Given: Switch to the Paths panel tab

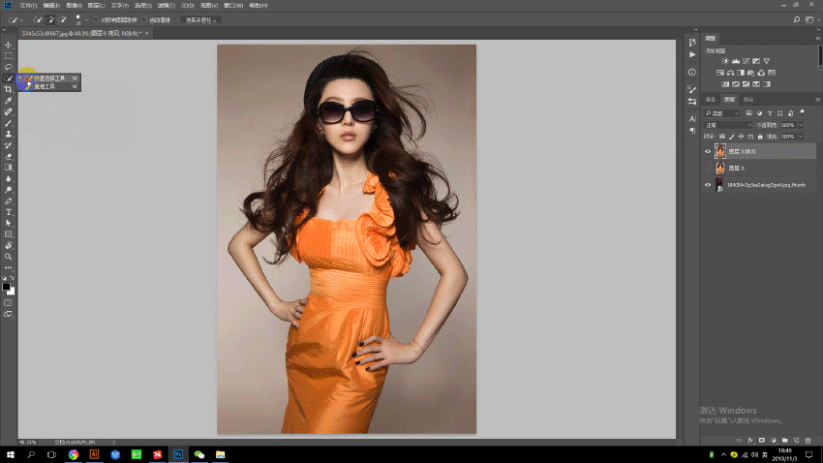Looking at the screenshot, I should [748, 99].
